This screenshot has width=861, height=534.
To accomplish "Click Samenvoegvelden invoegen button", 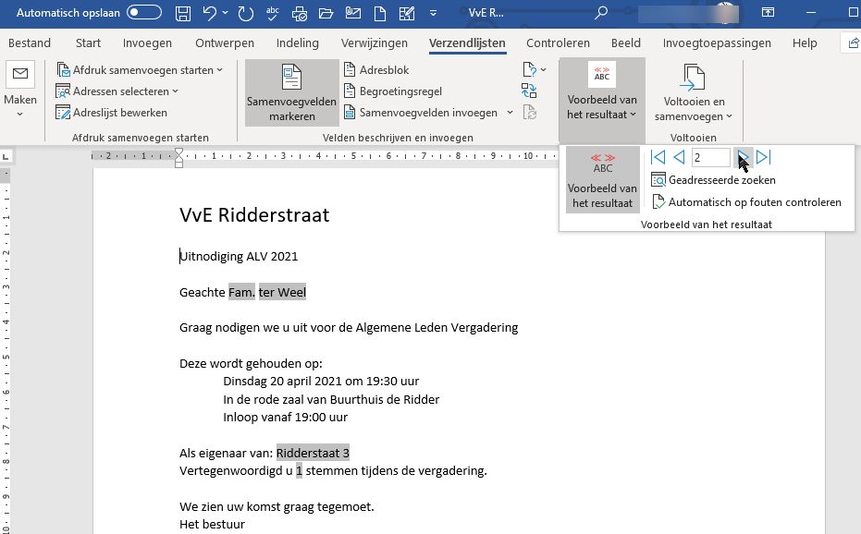I will [421, 113].
